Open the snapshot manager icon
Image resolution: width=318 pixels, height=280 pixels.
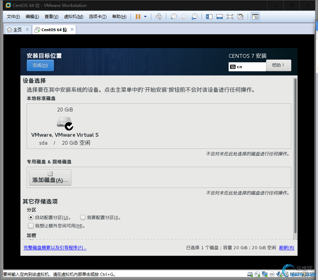(194, 17)
